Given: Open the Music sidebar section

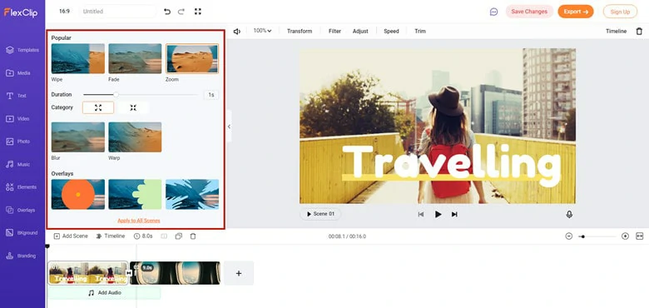Looking at the screenshot, I should click(x=17, y=164).
